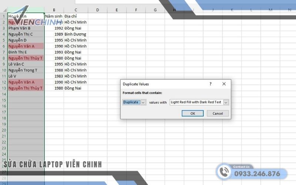Click the dialog help question mark
The image size is (296, 185).
pos(211,84)
